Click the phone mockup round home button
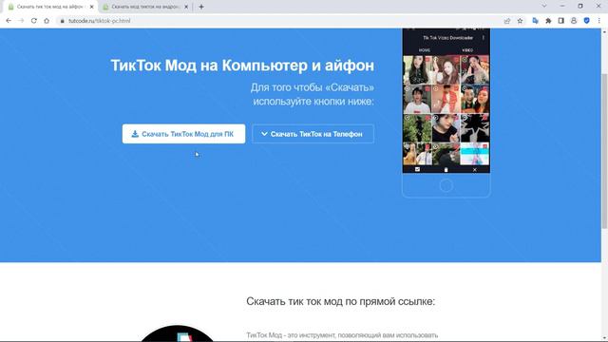 point(446,186)
